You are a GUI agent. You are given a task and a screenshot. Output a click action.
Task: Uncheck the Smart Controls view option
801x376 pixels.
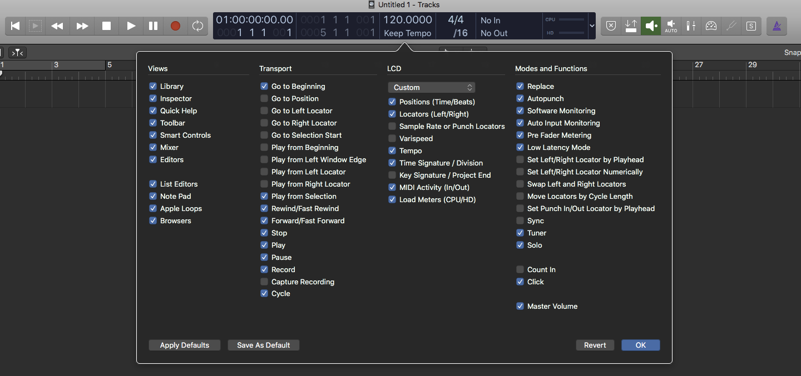153,135
